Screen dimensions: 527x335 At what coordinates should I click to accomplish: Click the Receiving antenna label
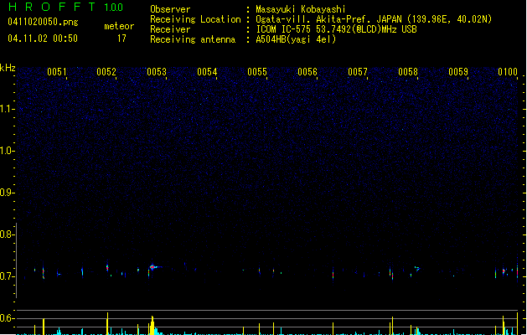click(193, 39)
